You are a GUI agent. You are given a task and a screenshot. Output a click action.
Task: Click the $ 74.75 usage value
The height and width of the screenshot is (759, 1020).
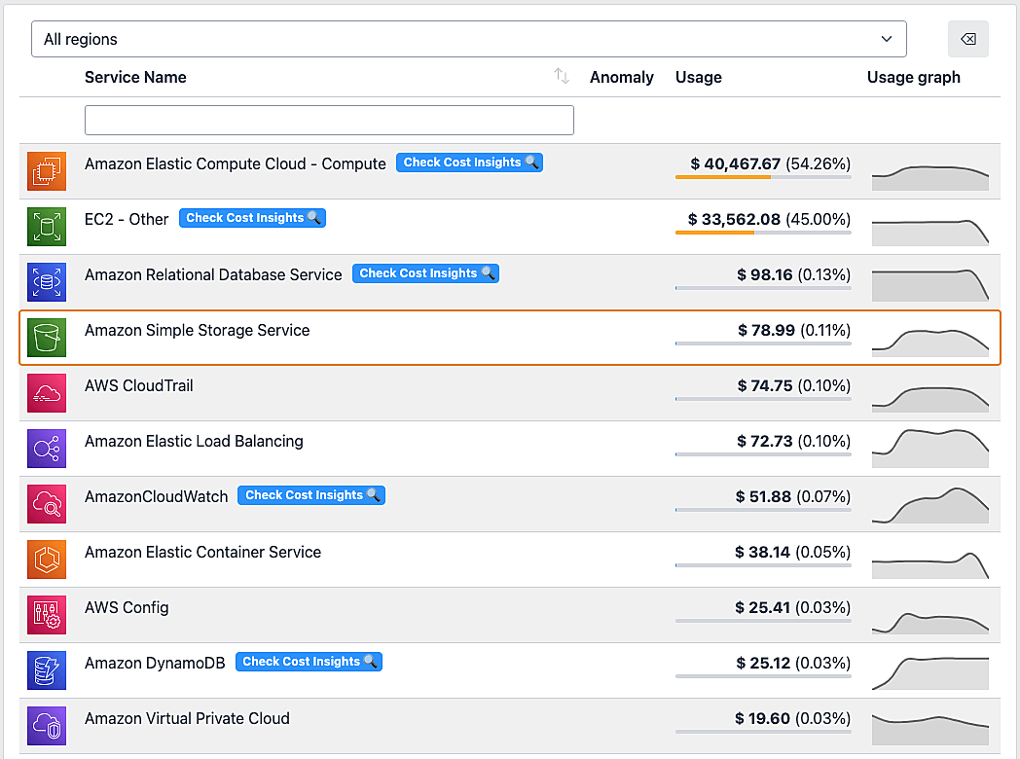(x=764, y=385)
